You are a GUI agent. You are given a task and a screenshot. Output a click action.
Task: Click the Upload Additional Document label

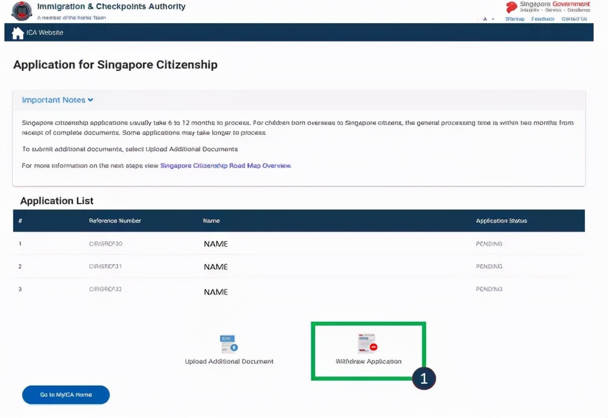(229, 362)
